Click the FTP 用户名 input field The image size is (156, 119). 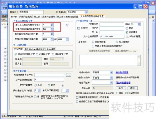pyautogui.click(x=112, y=28)
